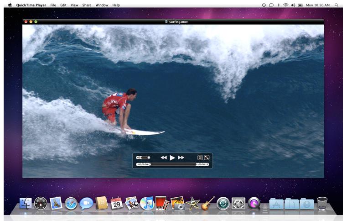Open the Edit menu

click(x=63, y=5)
